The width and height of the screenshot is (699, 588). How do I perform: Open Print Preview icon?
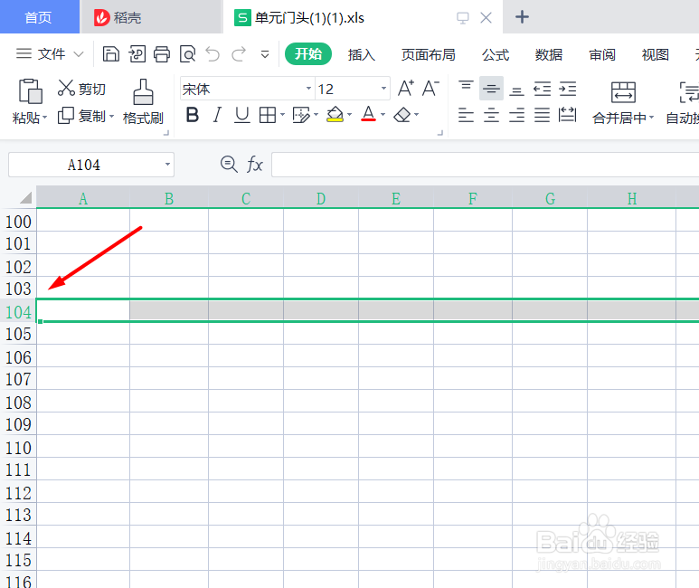pos(188,54)
